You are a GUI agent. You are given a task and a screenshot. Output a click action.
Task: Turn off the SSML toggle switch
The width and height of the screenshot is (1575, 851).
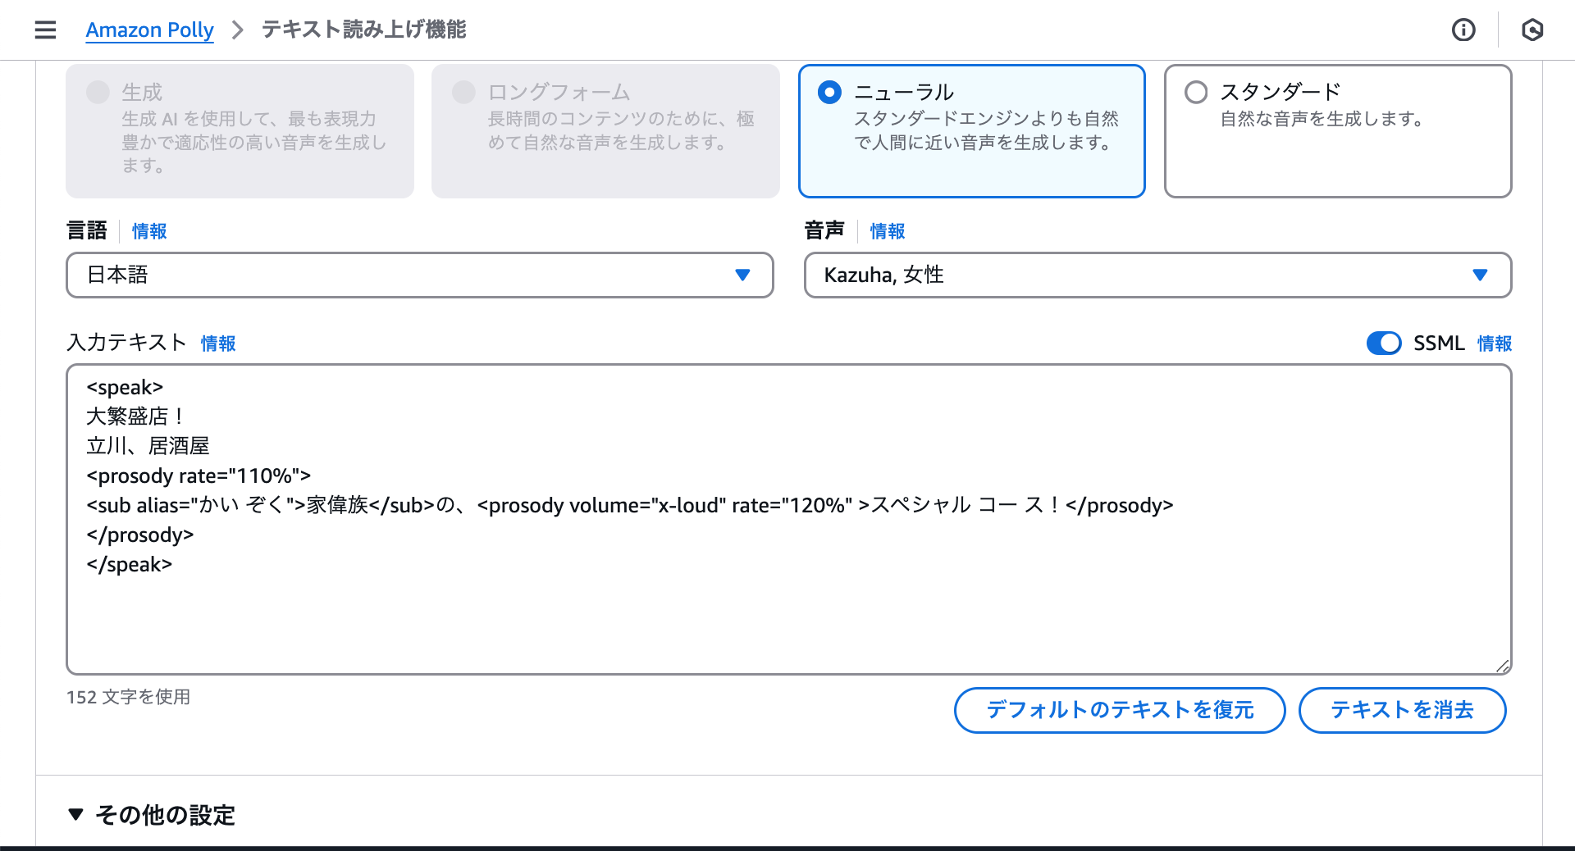(1384, 344)
